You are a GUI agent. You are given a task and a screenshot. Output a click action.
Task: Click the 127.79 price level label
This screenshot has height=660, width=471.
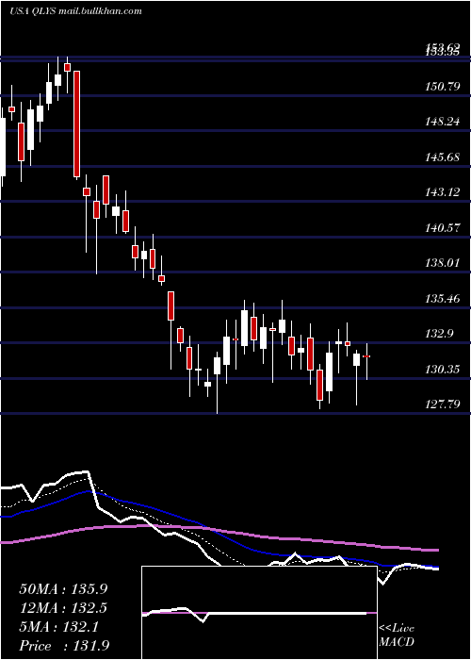(x=443, y=404)
